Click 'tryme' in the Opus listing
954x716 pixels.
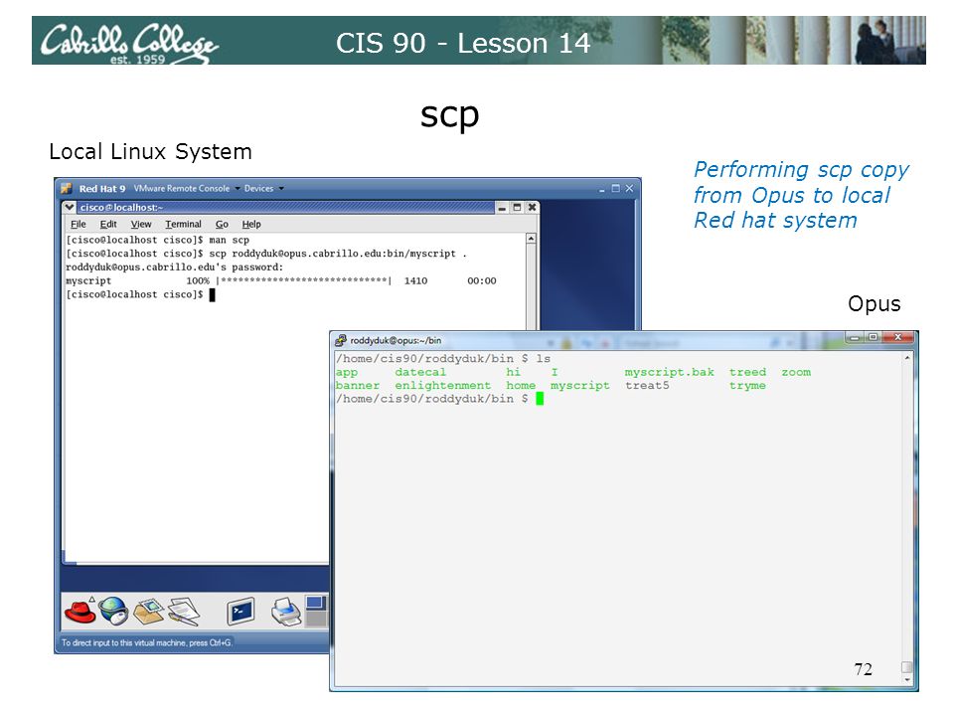tap(747, 386)
